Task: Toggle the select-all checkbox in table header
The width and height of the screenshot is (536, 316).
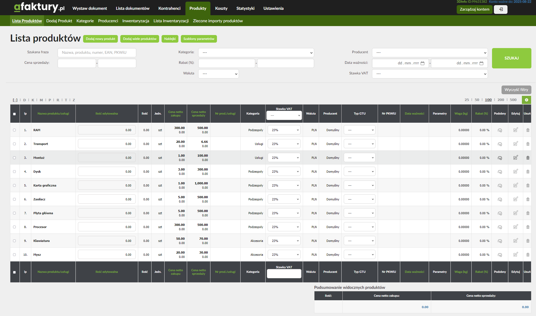Action: 14,114
